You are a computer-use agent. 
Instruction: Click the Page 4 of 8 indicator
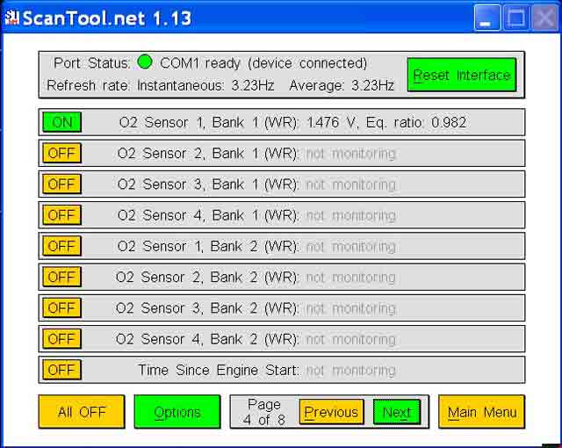(x=263, y=412)
